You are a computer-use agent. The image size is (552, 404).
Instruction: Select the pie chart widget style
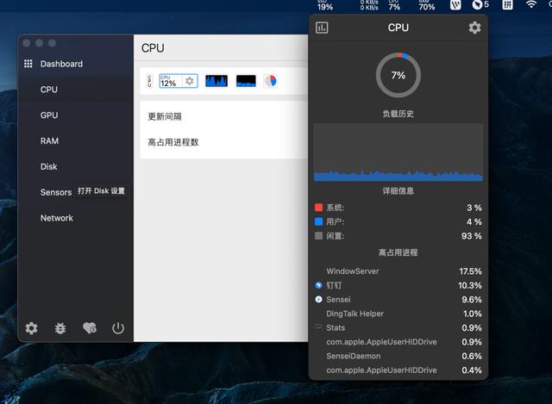(270, 81)
